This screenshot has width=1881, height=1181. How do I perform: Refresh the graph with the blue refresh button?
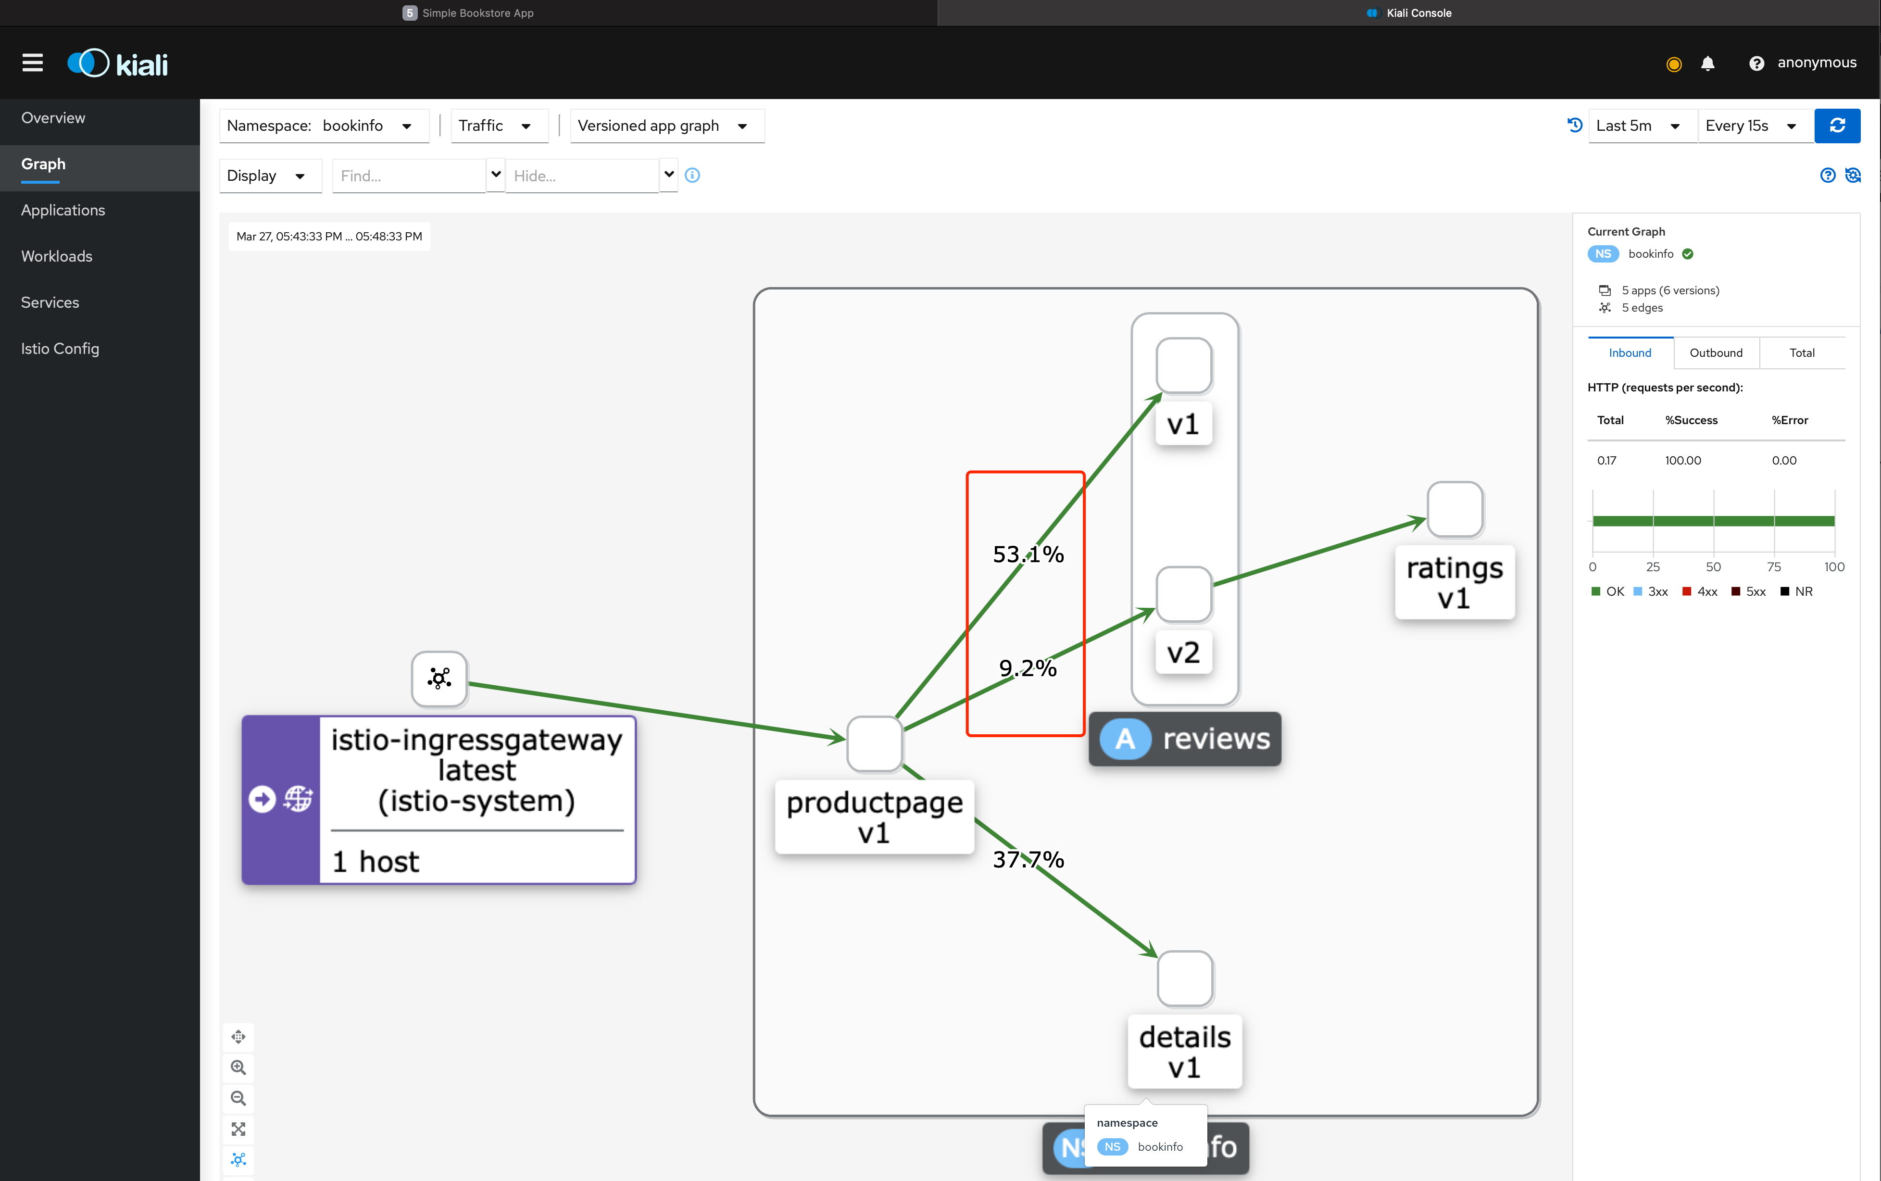pos(1837,125)
